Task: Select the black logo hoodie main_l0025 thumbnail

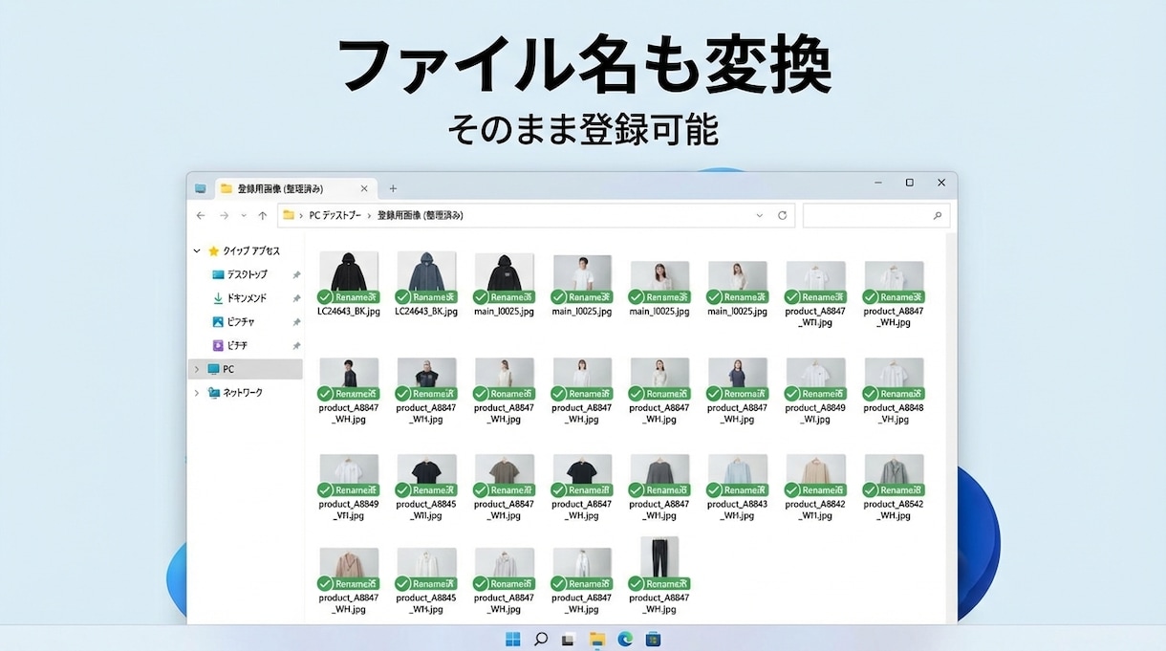Action: point(504,277)
